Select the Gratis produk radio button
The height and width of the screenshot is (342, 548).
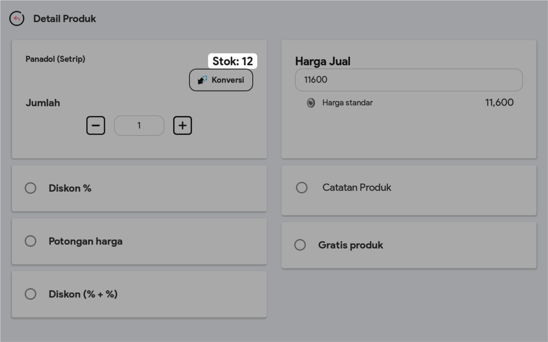(300, 245)
